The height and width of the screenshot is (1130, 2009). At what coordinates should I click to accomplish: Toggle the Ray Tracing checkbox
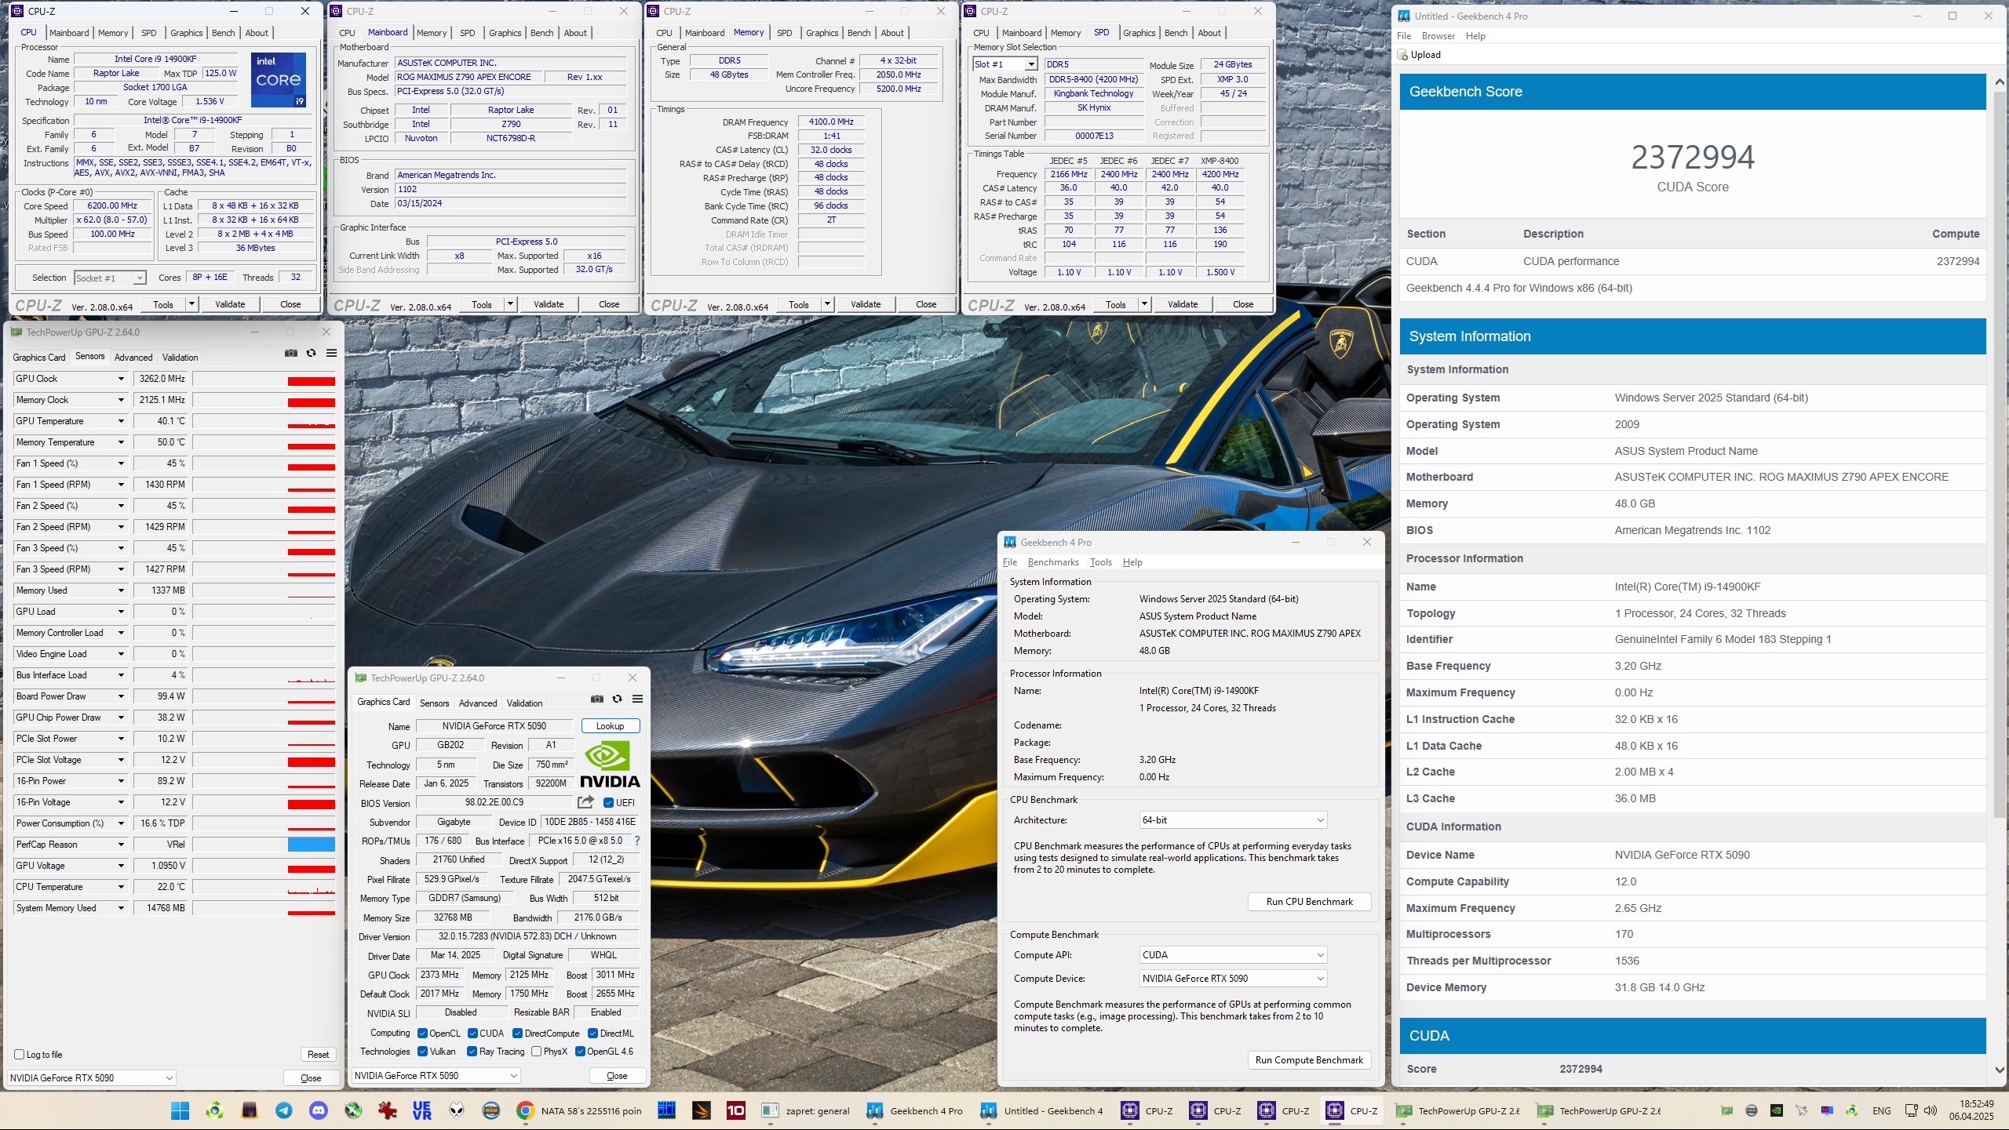472,1052
